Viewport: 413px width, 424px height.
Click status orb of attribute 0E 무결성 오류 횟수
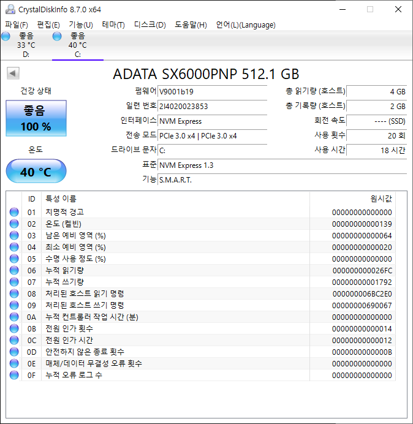(14, 363)
